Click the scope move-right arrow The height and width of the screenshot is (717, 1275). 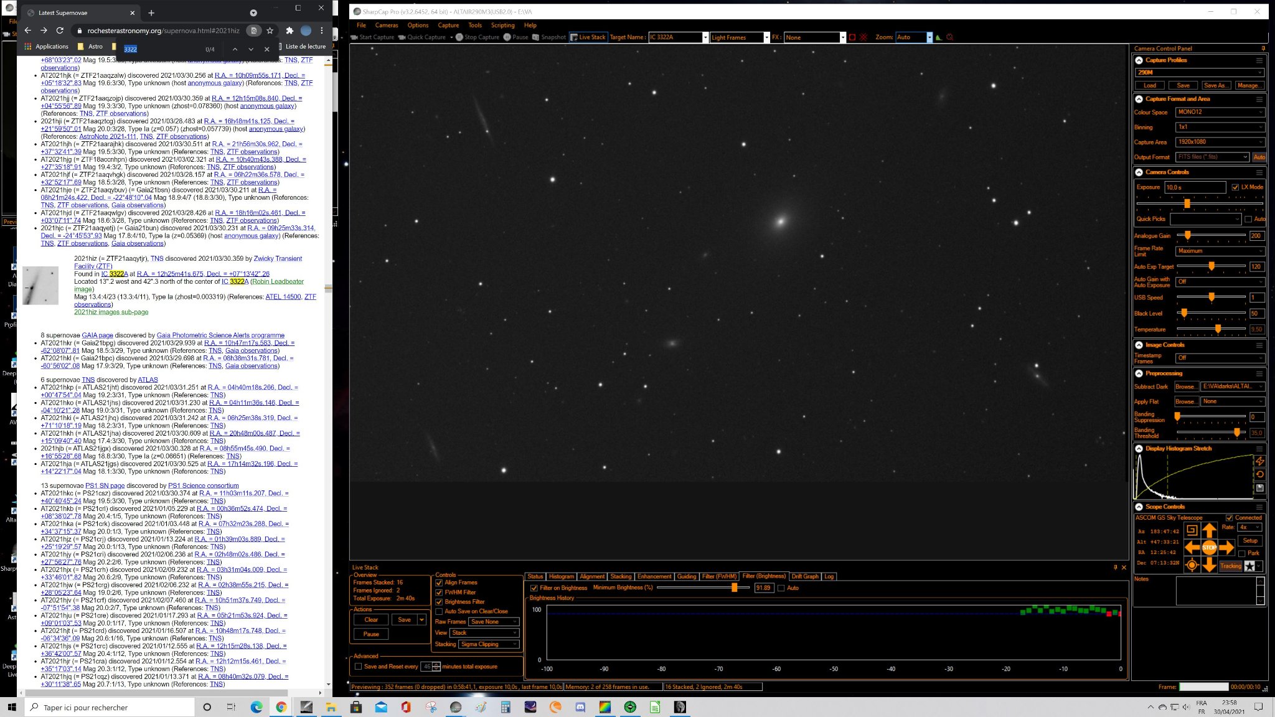(x=1226, y=548)
